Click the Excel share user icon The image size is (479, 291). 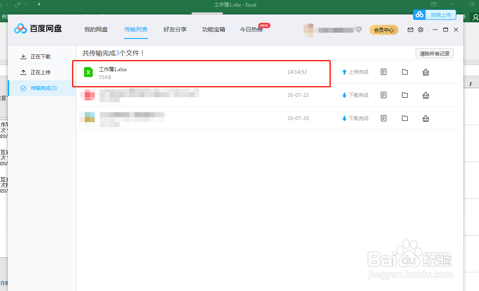pyautogui.click(x=475, y=17)
